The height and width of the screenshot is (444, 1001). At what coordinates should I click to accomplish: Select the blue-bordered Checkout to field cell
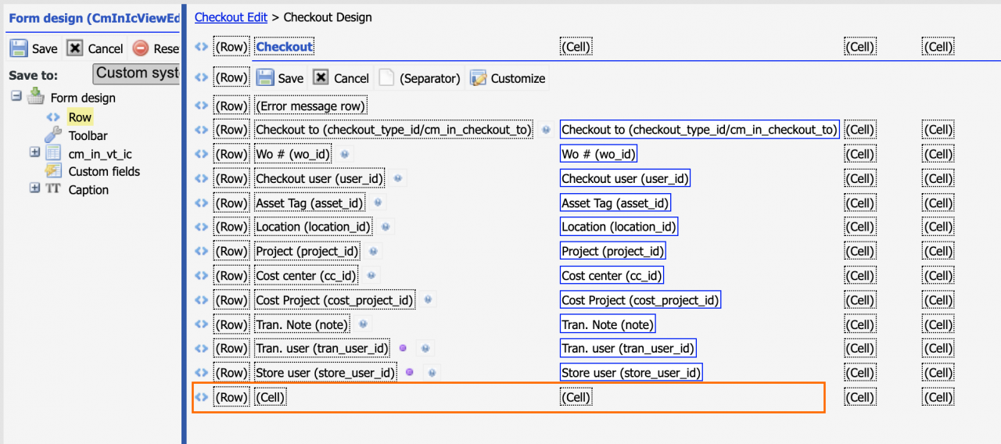tap(700, 130)
